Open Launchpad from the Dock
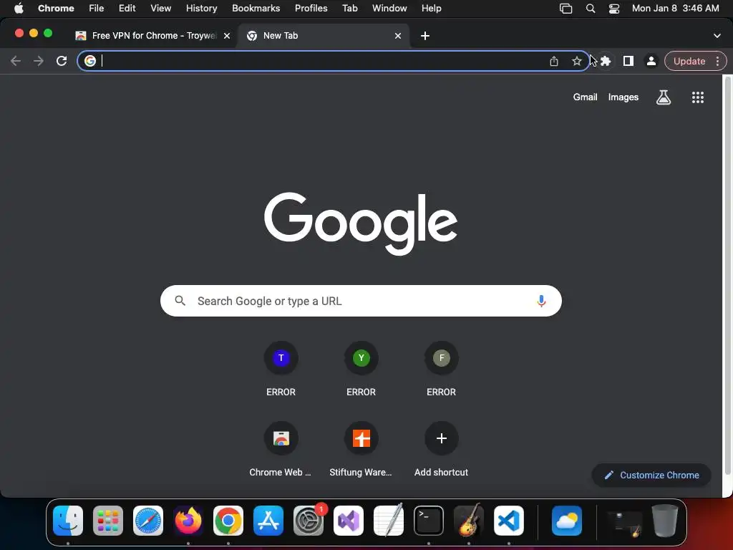This screenshot has height=550, width=733. (x=108, y=521)
